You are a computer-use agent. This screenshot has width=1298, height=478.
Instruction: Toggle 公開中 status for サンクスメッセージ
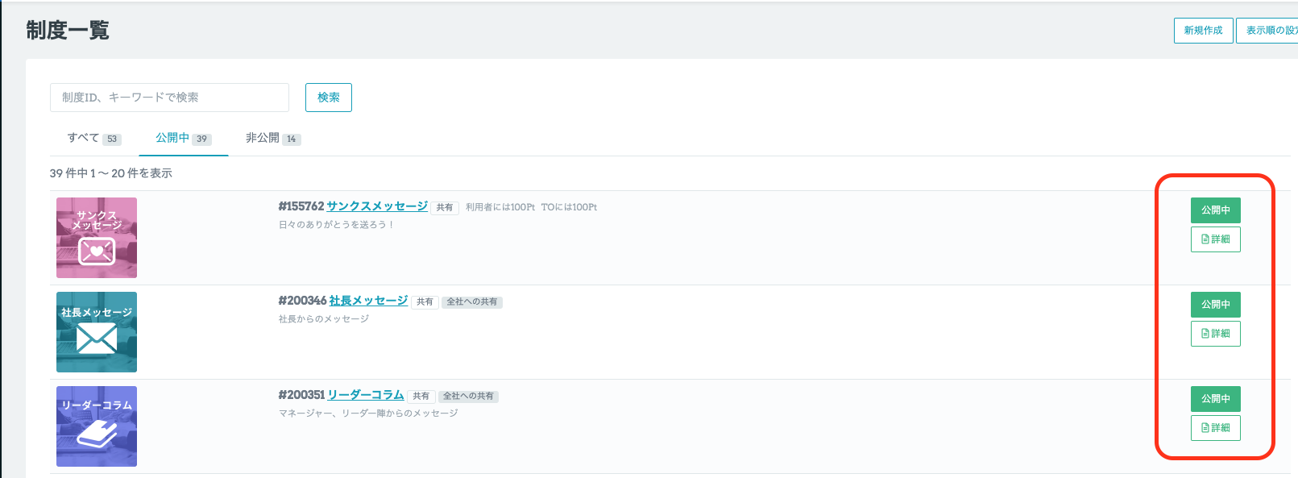1215,210
